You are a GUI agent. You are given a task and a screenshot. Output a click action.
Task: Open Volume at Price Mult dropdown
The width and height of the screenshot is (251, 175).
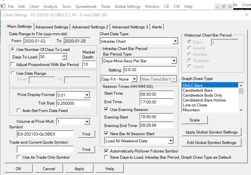87,121
